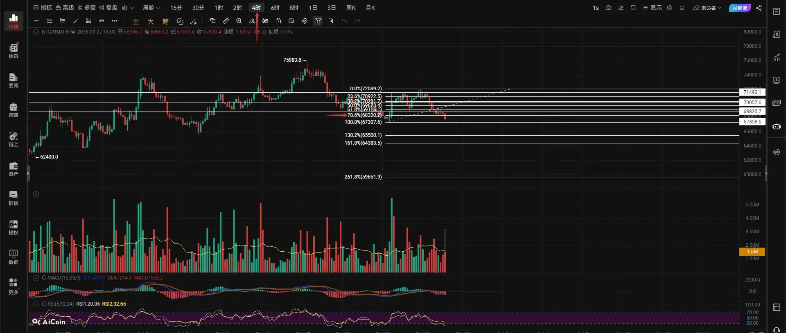Select the trend line drawing tool

76,21
